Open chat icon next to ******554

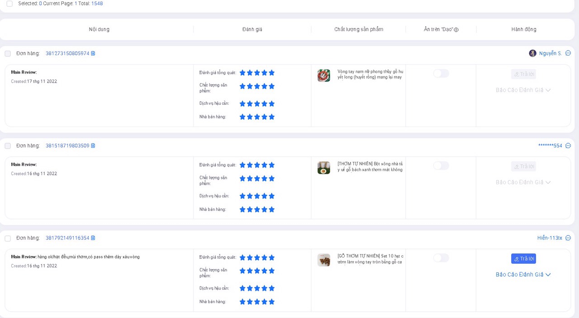(x=568, y=146)
